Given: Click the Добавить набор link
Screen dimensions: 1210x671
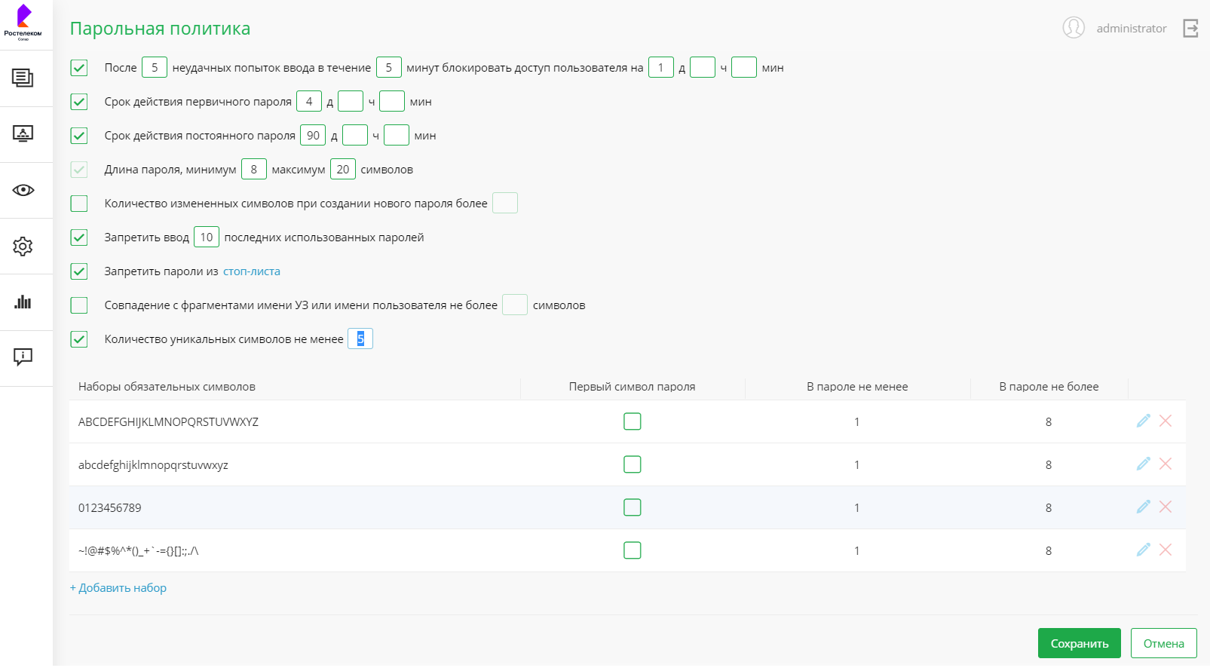Looking at the screenshot, I should pos(118,588).
